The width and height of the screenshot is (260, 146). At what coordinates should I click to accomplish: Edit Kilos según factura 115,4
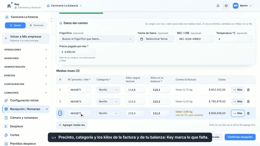[x=135, y=113]
